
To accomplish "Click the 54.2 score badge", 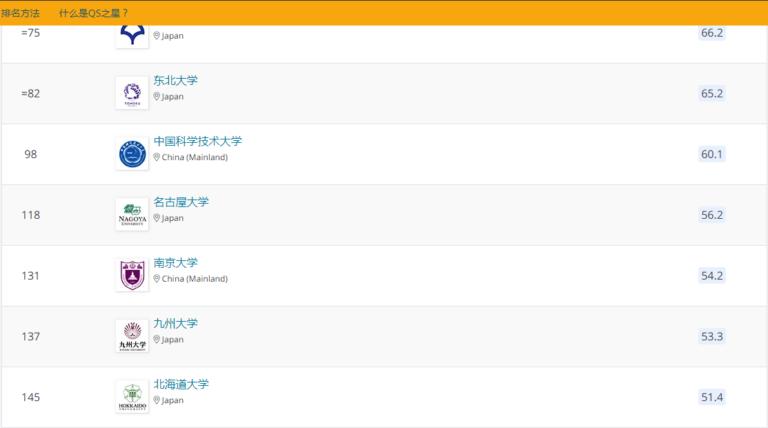I will click(711, 276).
